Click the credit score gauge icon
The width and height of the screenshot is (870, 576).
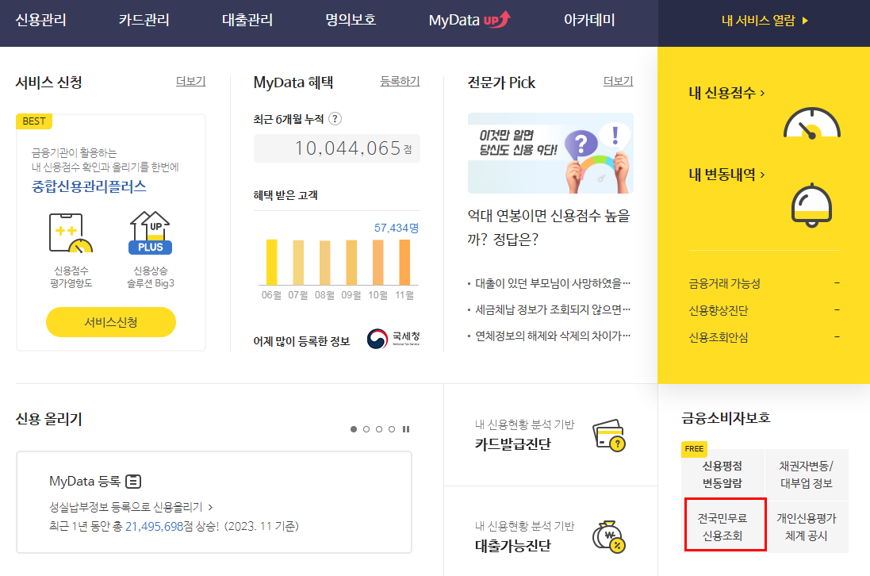click(812, 123)
